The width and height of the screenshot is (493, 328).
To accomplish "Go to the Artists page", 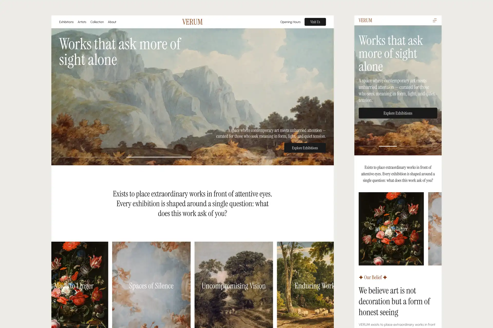I will pos(82,22).
